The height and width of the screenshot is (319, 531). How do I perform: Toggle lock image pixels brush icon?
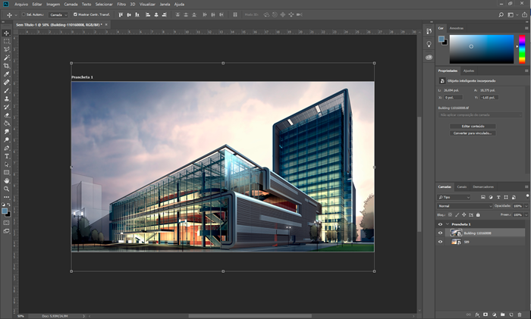[x=457, y=214]
